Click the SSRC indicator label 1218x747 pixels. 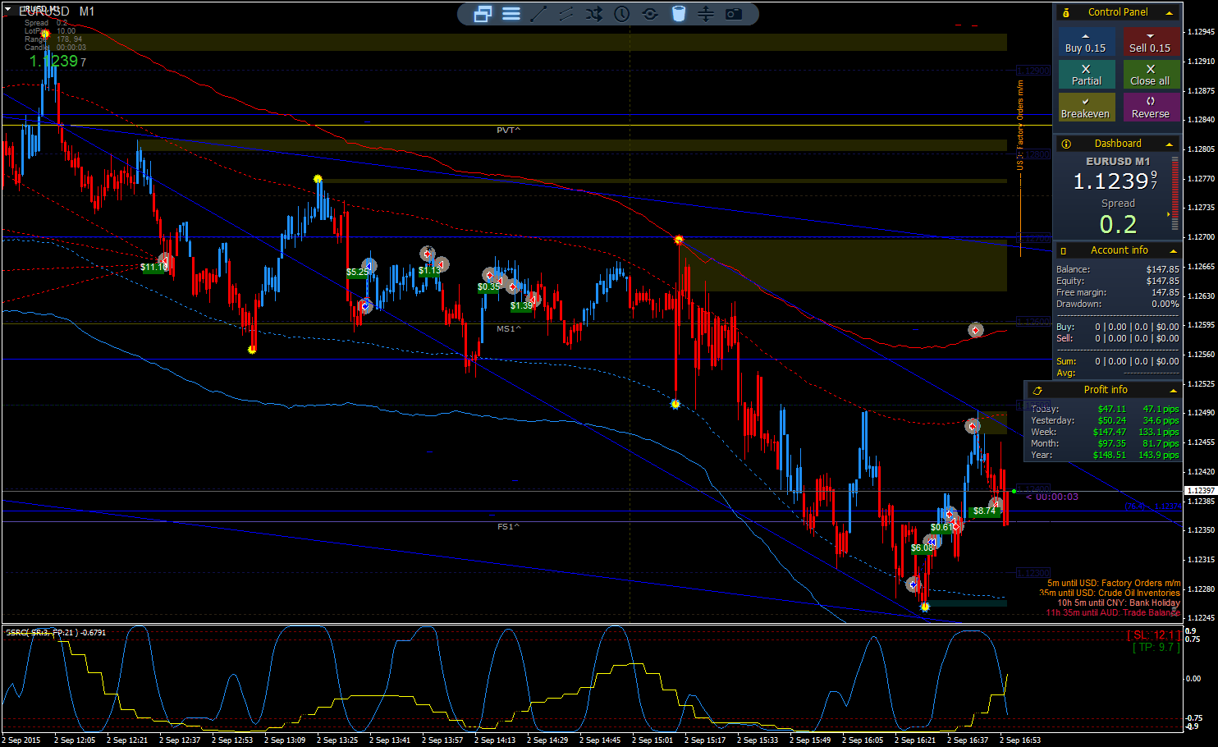coord(56,633)
